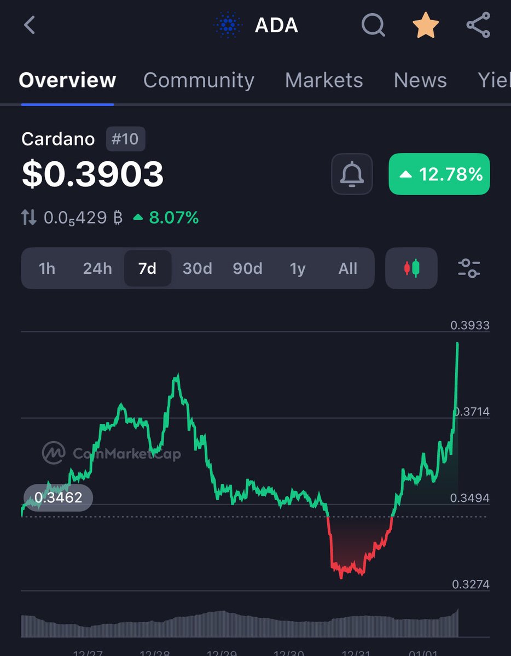
Task: Switch chart to candlestick view
Action: (x=411, y=268)
